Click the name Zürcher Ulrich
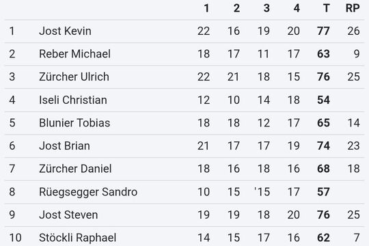369x246 pixels. tap(74, 77)
